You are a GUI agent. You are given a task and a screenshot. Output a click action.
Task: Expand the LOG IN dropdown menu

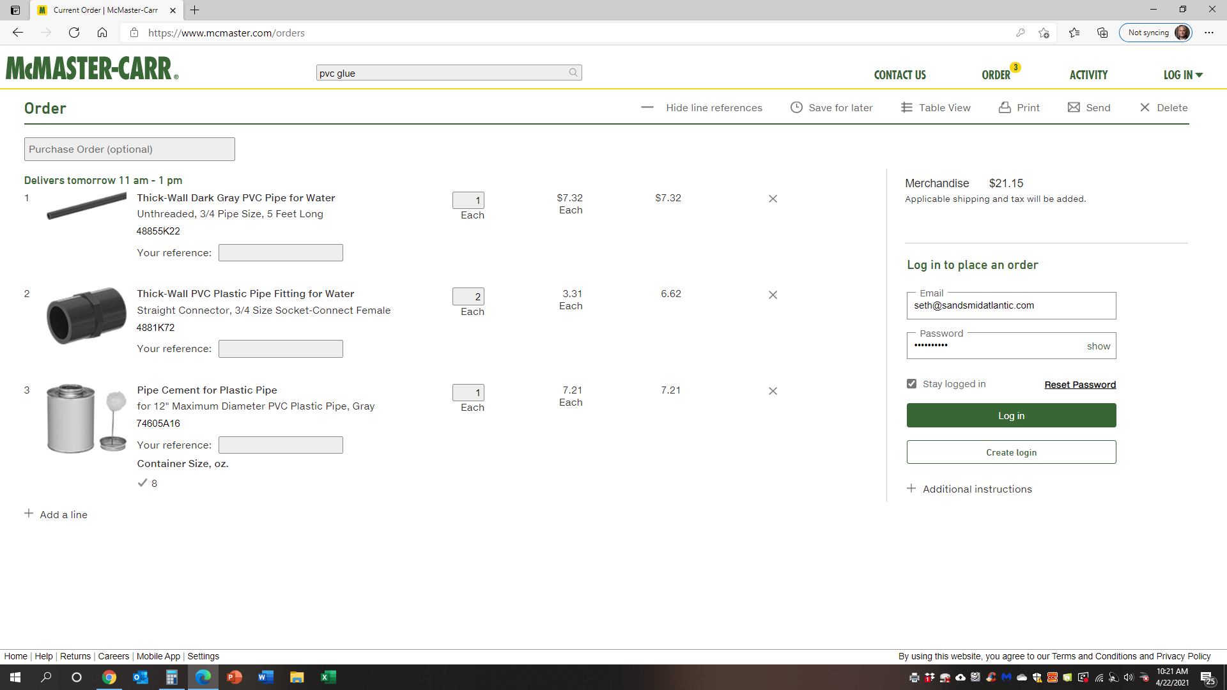click(1183, 75)
